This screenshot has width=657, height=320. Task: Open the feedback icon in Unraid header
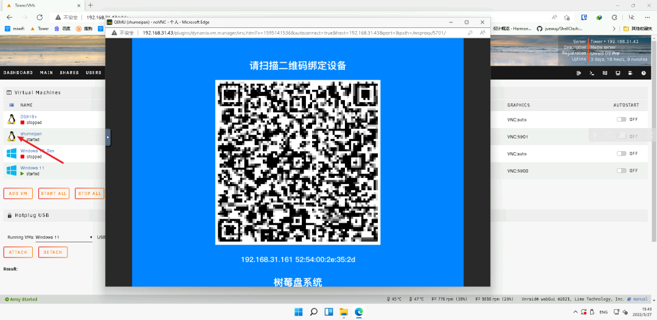pos(605,73)
